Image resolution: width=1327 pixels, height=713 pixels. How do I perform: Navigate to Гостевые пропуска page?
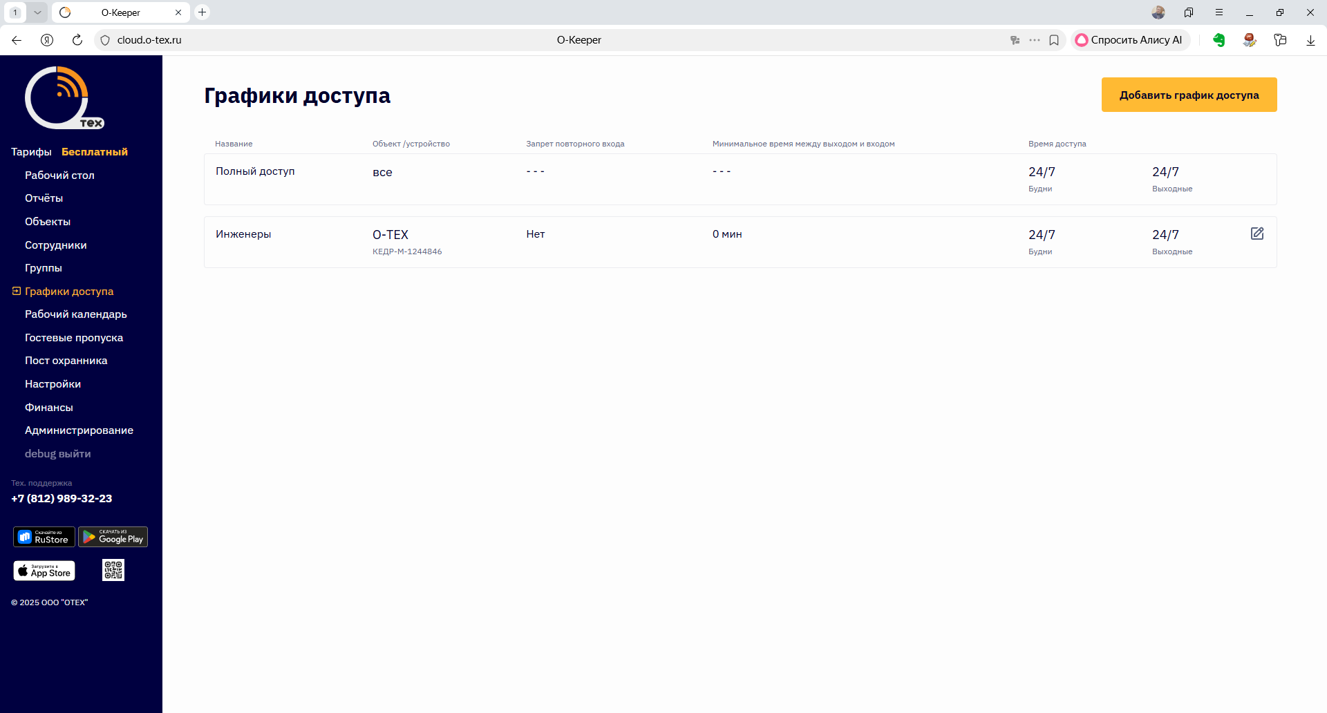click(74, 338)
